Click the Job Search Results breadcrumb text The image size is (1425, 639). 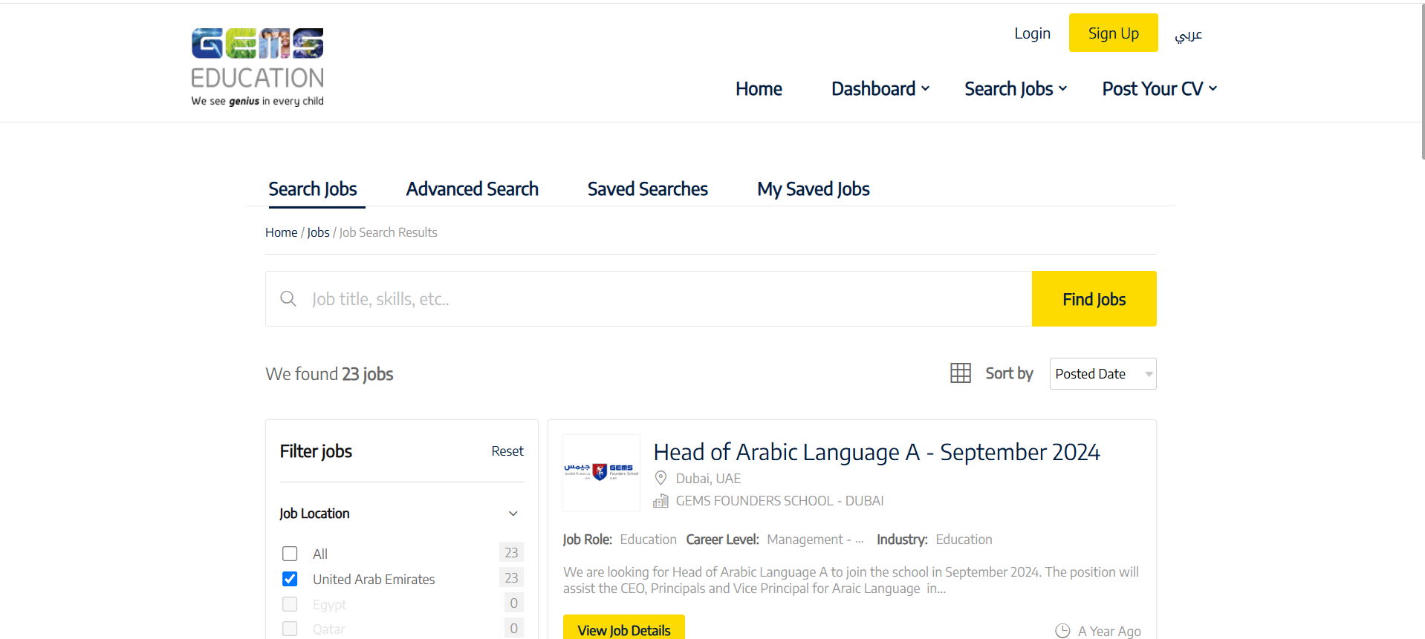click(388, 232)
